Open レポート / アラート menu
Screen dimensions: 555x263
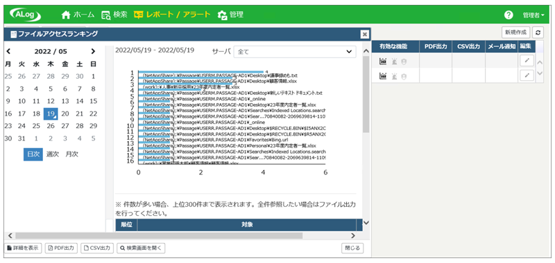pos(172,15)
